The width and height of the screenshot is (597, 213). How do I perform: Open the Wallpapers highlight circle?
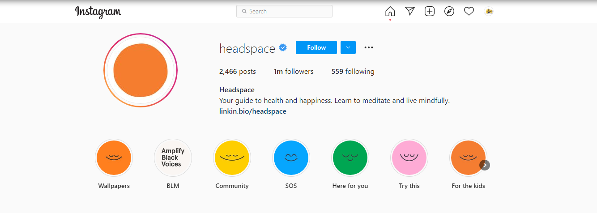tap(114, 158)
